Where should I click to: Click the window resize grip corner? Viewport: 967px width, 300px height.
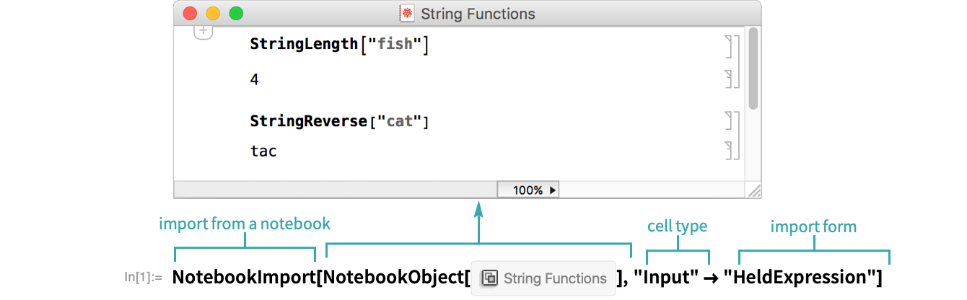coord(753,190)
